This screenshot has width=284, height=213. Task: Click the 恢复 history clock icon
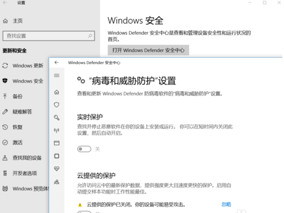[x=5, y=127]
